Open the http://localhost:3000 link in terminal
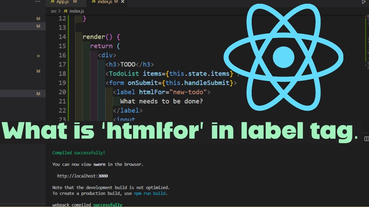 click(82, 176)
